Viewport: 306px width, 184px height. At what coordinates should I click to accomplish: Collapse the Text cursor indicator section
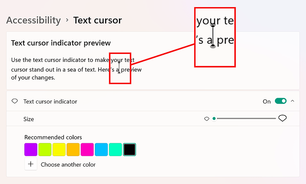293,101
